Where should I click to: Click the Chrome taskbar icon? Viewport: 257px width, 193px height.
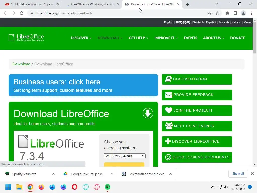pyautogui.click(x=30, y=187)
